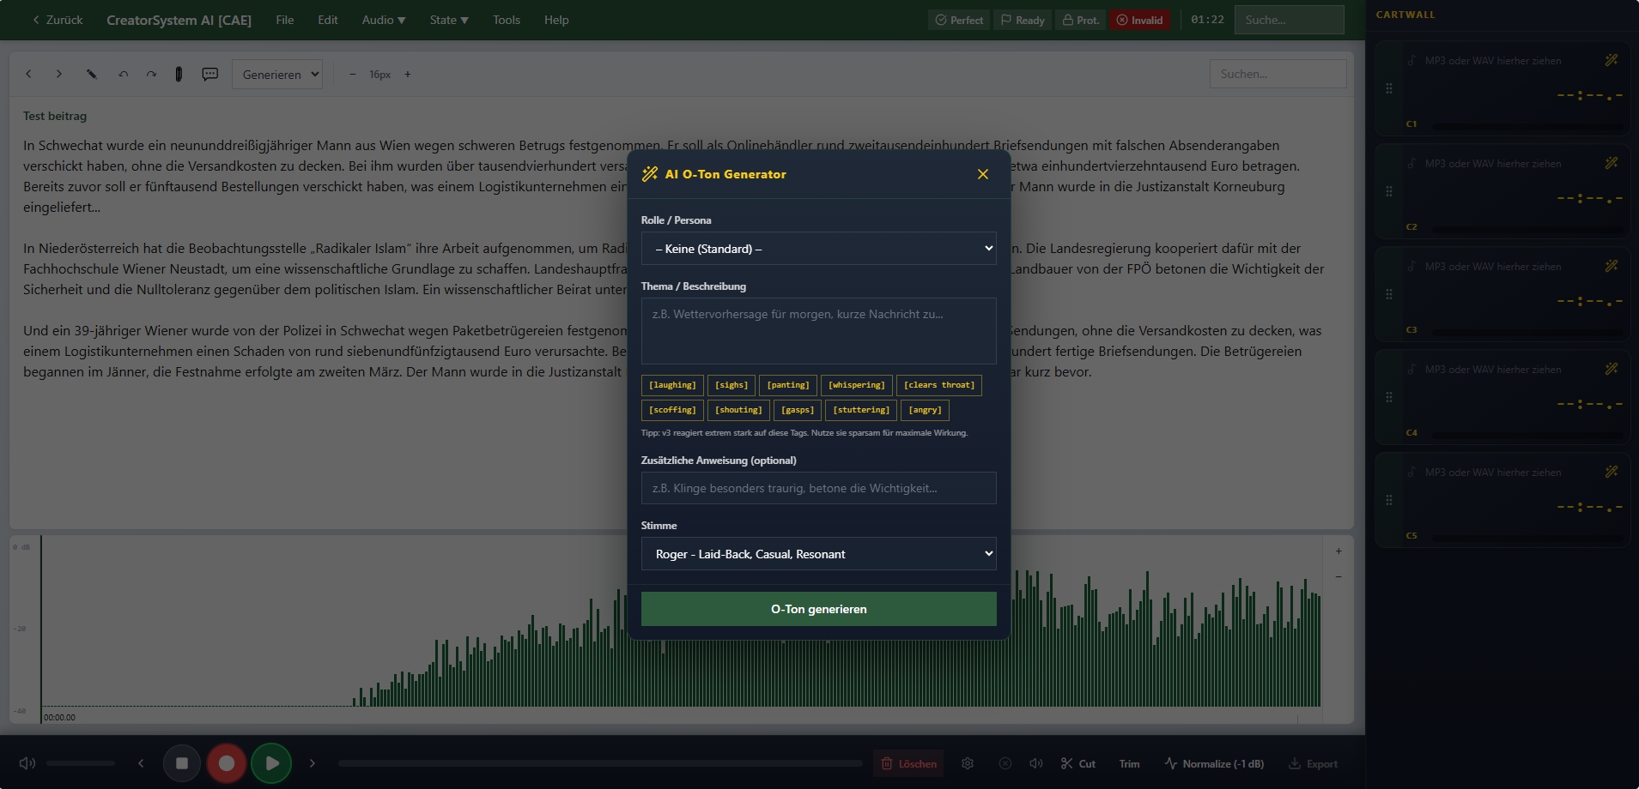Open the Rolle / Persona dropdown

click(818, 249)
